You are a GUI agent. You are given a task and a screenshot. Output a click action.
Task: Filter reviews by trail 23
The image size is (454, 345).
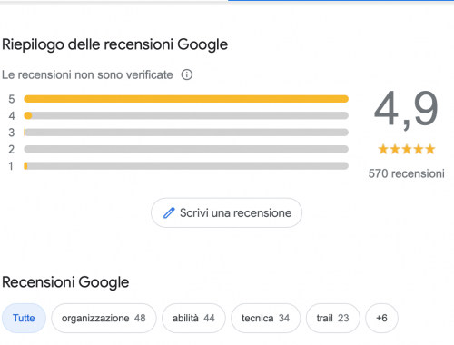pyautogui.click(x=333, y=318)
